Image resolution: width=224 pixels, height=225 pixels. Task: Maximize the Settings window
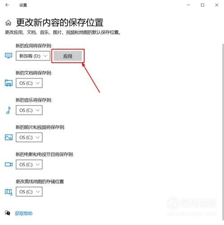202,5
